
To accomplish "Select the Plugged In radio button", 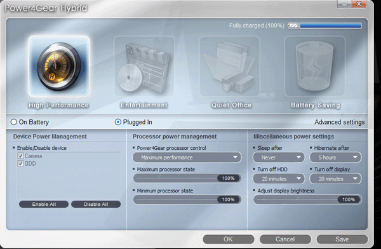I will (118, 122).
